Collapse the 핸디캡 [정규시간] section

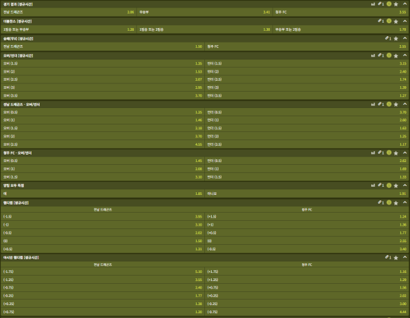405,202
